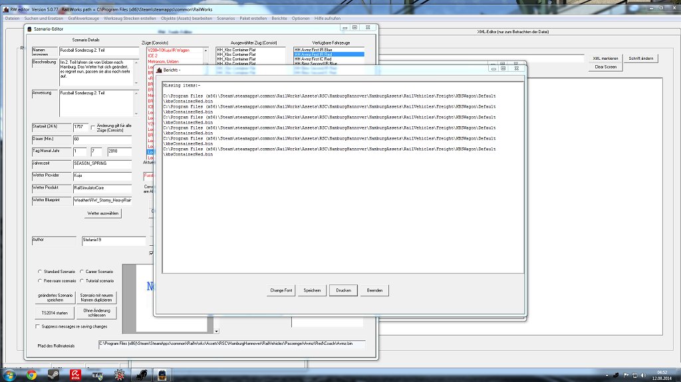Launch Google Chrome from the taskbar
Screen dimensions: 681x382
point(31,375)
